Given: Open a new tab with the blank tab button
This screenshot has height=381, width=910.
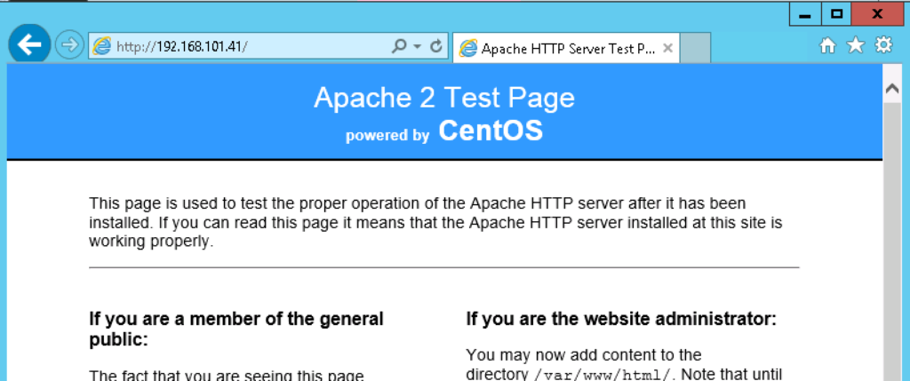Looking at the screenshot, I should coord(695,48).
